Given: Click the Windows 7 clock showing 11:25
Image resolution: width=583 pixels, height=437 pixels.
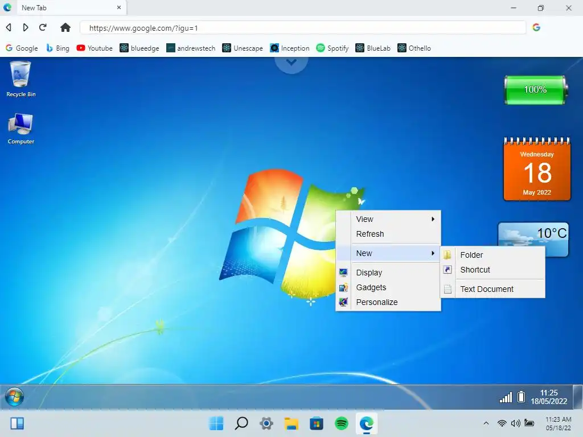Looking at the screenshot, I should click(549, 397).
